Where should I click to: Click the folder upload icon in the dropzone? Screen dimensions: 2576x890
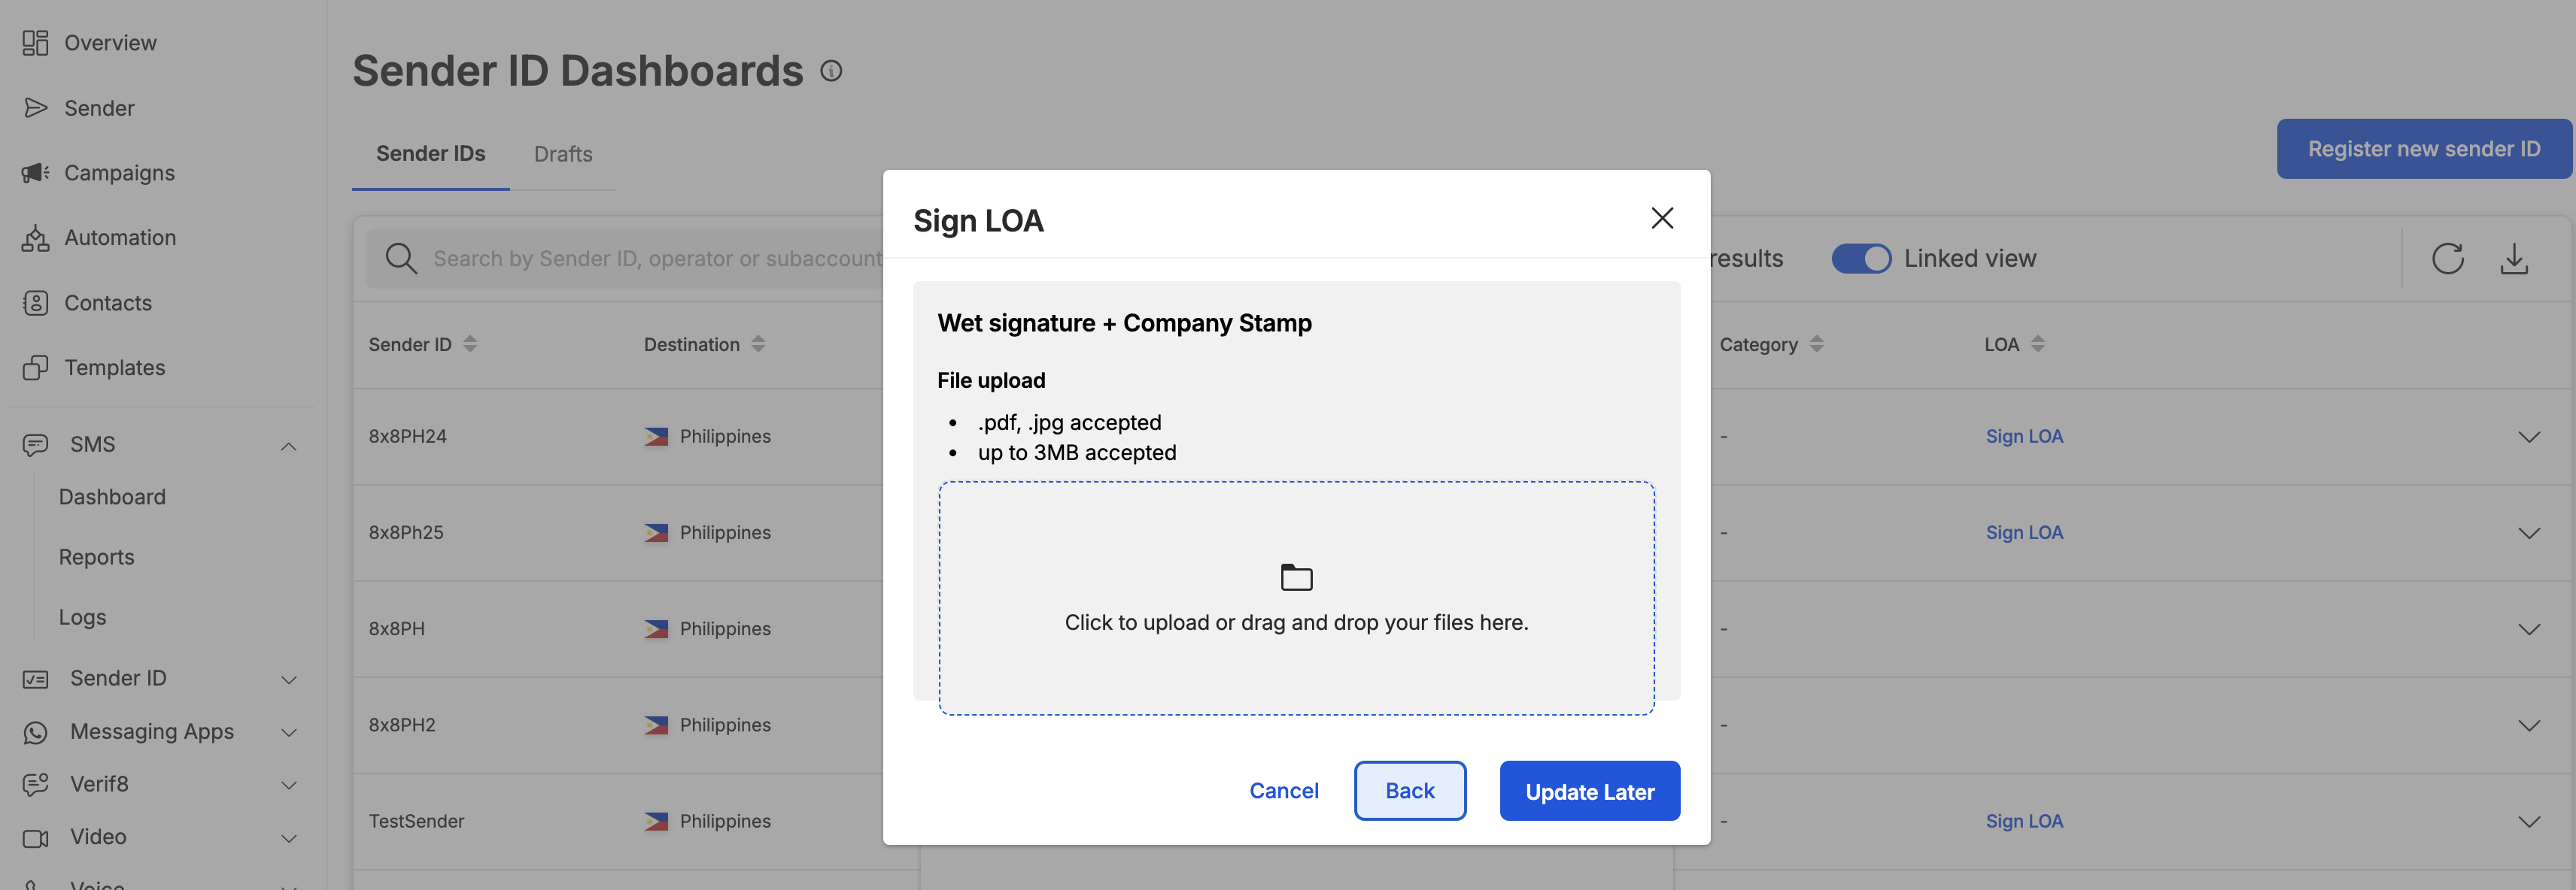pyautogui.click(x=1296, y=577)
